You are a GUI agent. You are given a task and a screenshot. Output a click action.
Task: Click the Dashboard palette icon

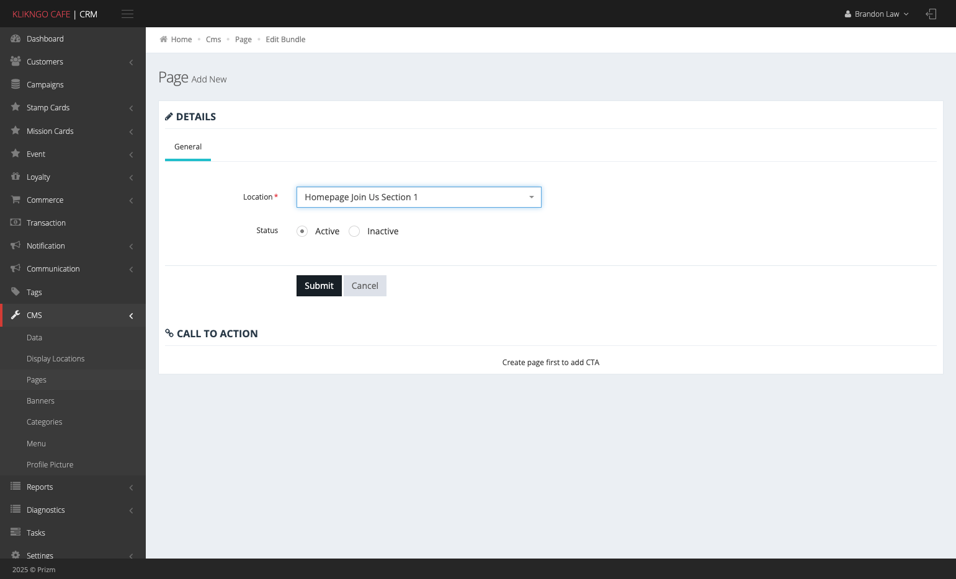coord(16,38)
